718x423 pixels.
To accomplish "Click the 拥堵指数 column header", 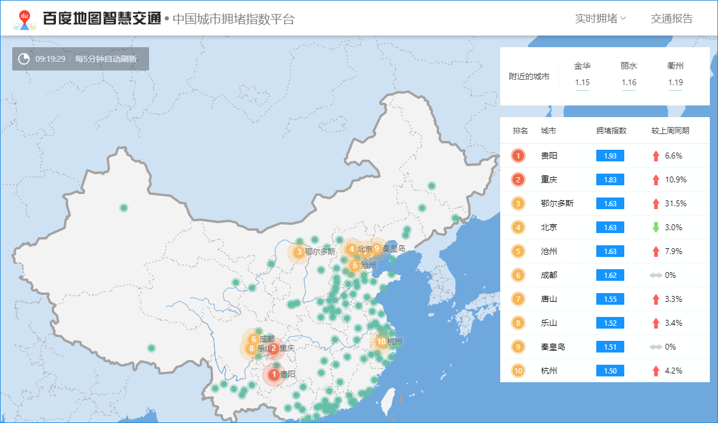I will pos(611,131).
